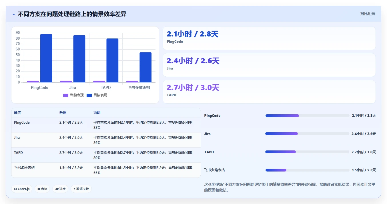Viewport: 387px width, 204px height.
Task: Click the PingCode progress bar
Action: click(x=307, y=116)
